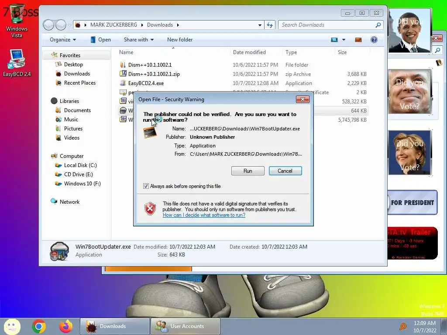
Task: Expand arrow before MARK ZUCKERBERG in path
Action: [x=85, y=25]
